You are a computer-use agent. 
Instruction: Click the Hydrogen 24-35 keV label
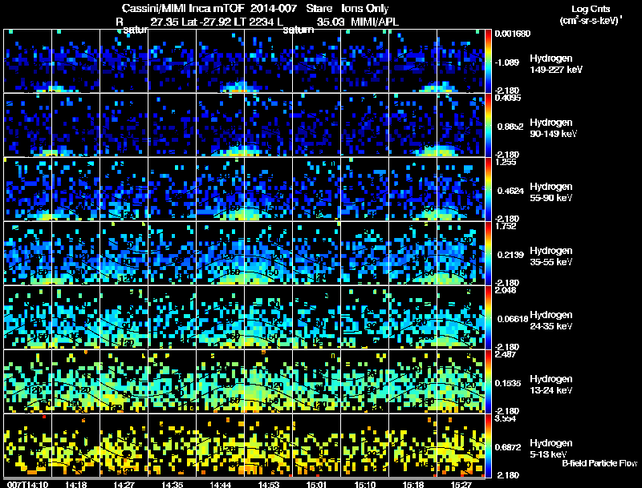coord(551,321)
